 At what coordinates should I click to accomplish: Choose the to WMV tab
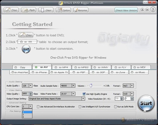[x=101, y=67]
